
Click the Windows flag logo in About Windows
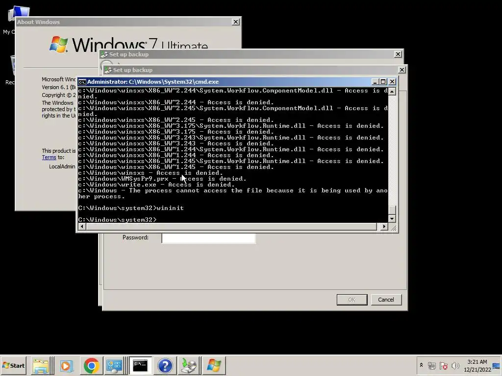point(59,44)
